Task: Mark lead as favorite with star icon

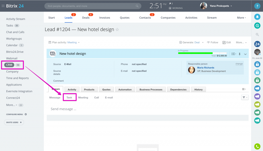Action: [x=117, y=30]
